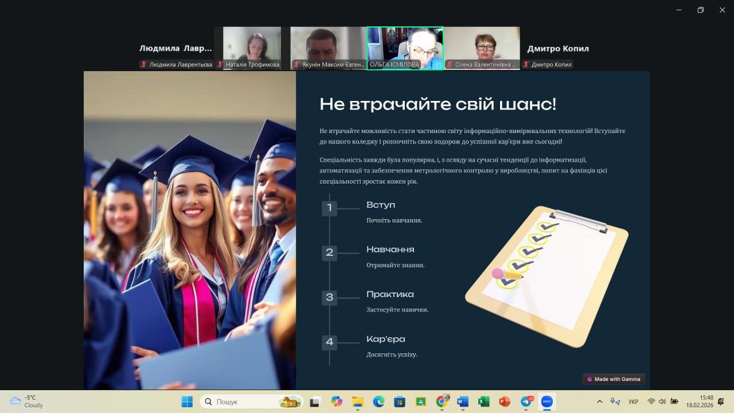Select Якунін Максим's video thumbnail
Image resolution: width=734 pixels, height=413 pixels.
coord(329,49)
